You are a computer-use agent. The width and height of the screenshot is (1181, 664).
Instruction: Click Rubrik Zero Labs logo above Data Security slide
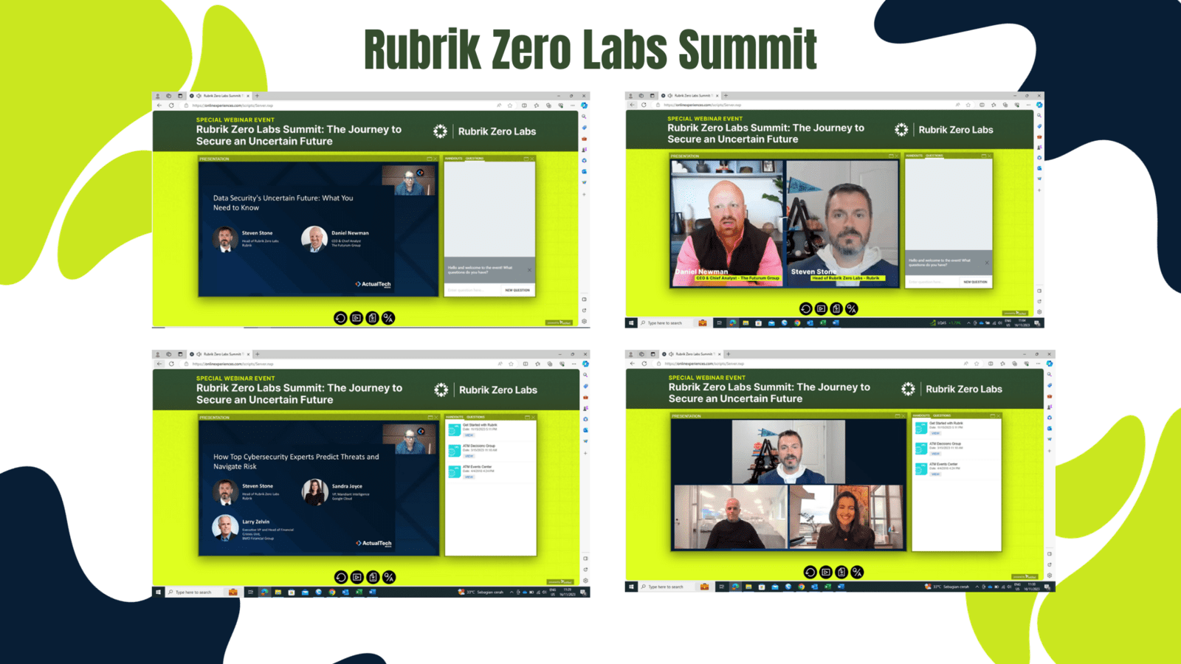tap(485, 131)
